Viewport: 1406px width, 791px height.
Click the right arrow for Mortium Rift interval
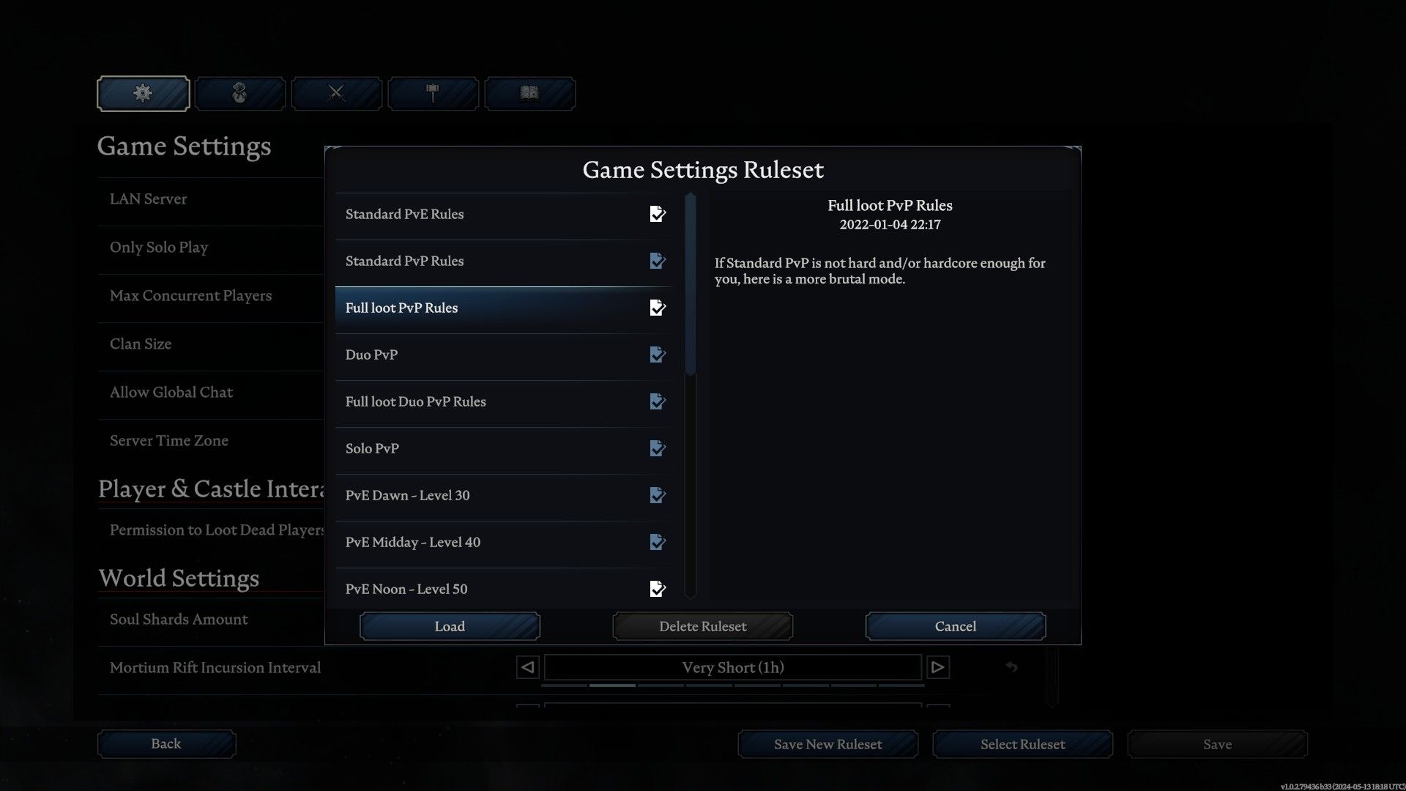coord(937,666)
